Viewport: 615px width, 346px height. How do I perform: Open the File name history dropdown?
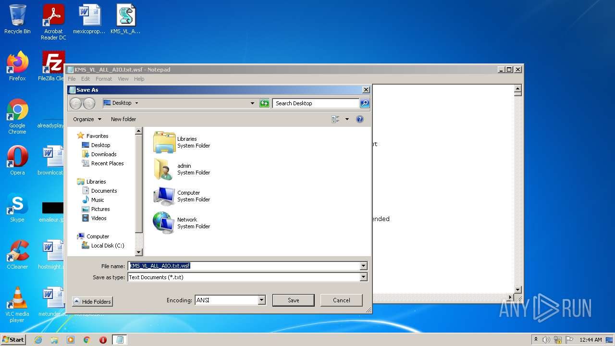pyautogui.click(x=363, y=266)
